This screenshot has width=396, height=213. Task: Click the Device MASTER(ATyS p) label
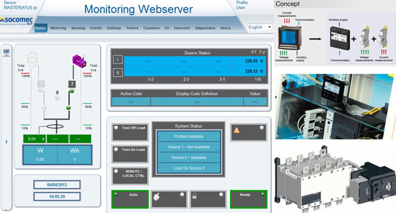click(20, 5)
